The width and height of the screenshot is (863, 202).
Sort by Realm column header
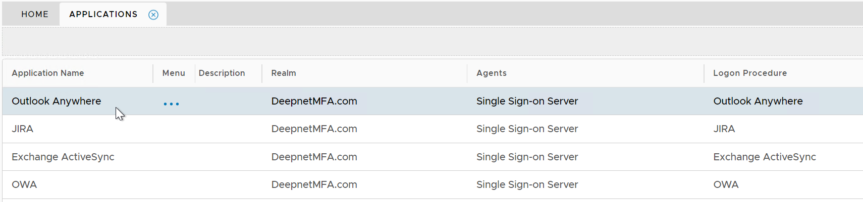(x=284, y=73)
